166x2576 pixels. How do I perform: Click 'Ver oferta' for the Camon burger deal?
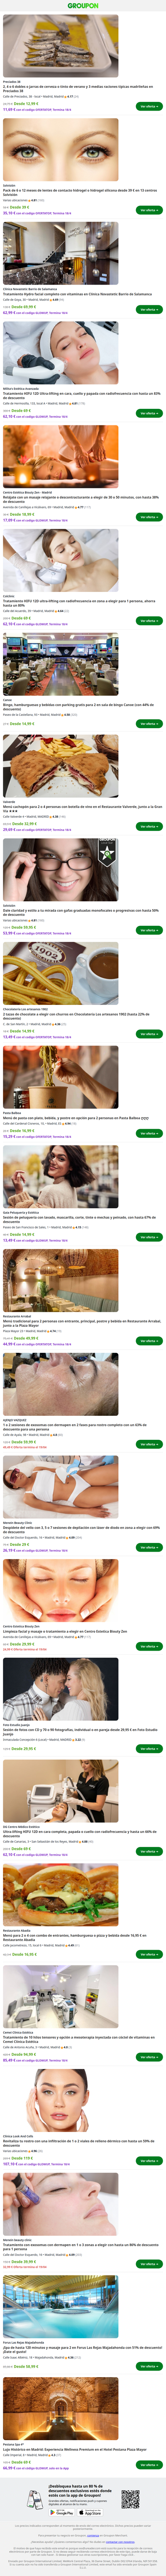(149, 723)
